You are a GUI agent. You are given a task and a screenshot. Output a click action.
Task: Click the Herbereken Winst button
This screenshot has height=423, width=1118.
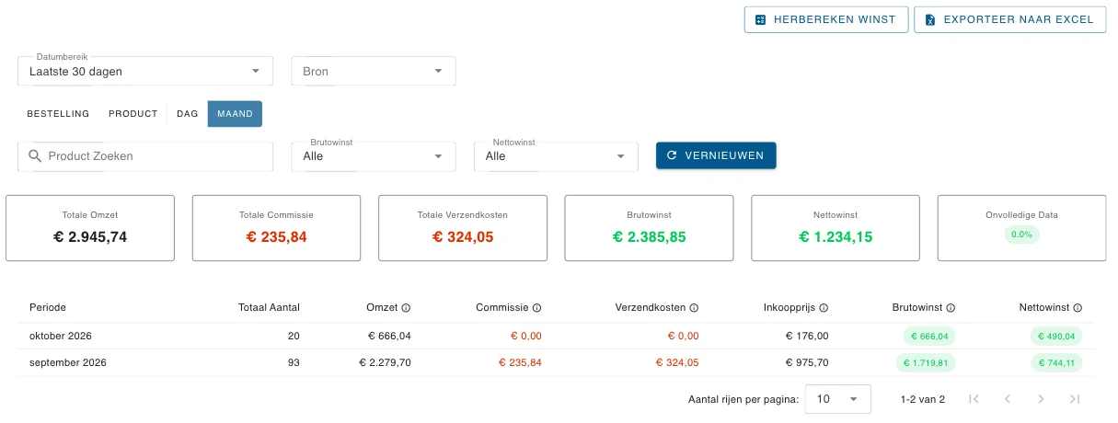(826, 19)
